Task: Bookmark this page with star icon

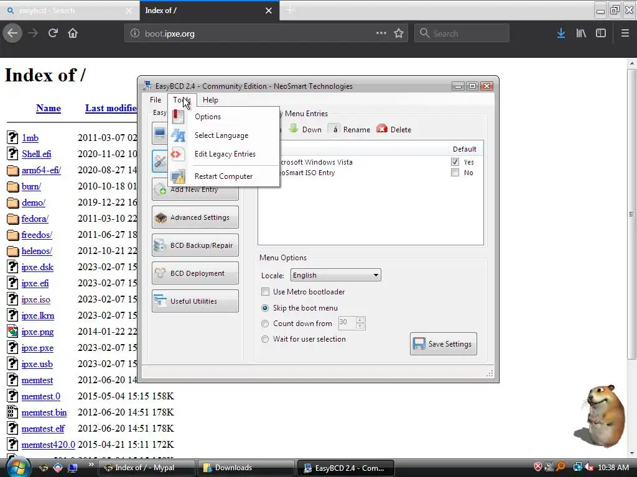Action: tap(399, 34)
